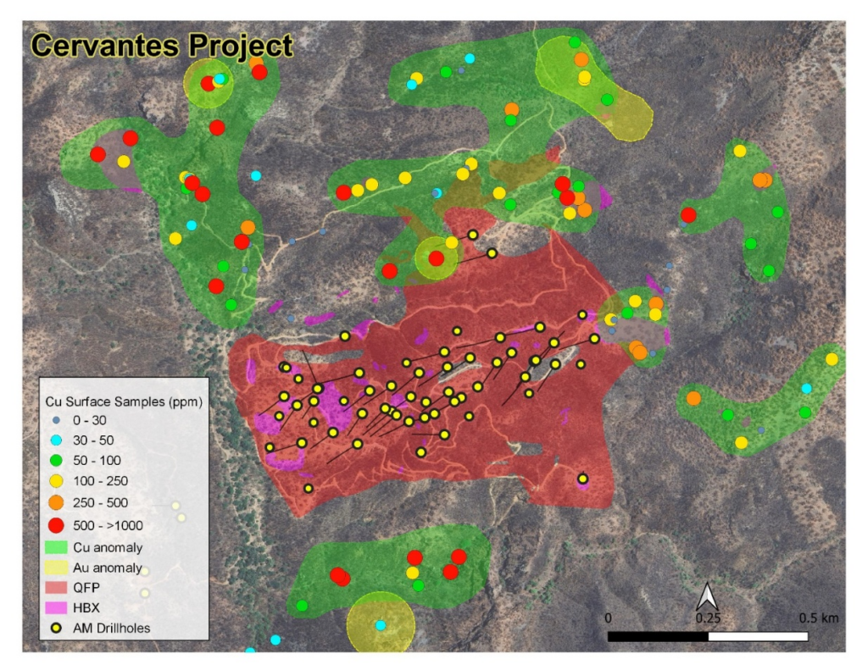The width and height of the screenshot is (868, 670).
Task: Click the black segment of the scale bar
Action: click(x=658, y=635)
